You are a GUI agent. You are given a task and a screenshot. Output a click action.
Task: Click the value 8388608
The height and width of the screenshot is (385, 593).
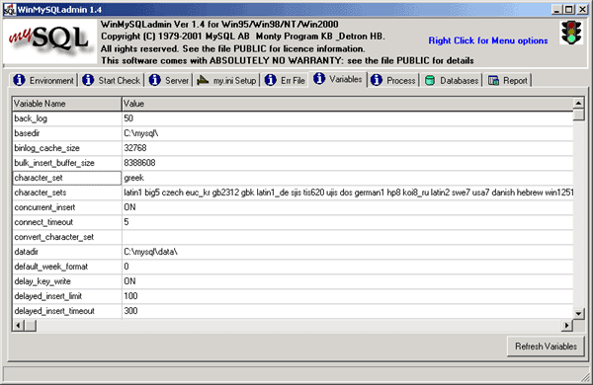pyautogui.click(x=139, y=163)
